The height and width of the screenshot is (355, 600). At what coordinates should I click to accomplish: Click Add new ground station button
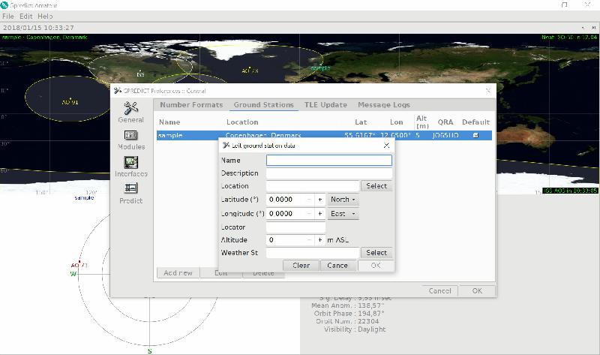coord(178,273)
